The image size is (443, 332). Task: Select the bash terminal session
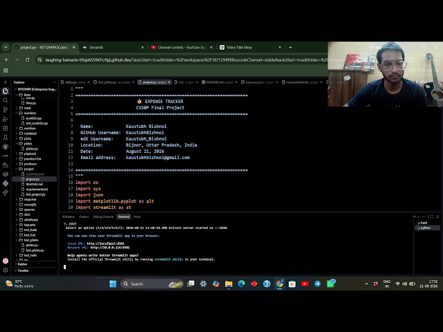pyautogui.click(x=427, y=223)
